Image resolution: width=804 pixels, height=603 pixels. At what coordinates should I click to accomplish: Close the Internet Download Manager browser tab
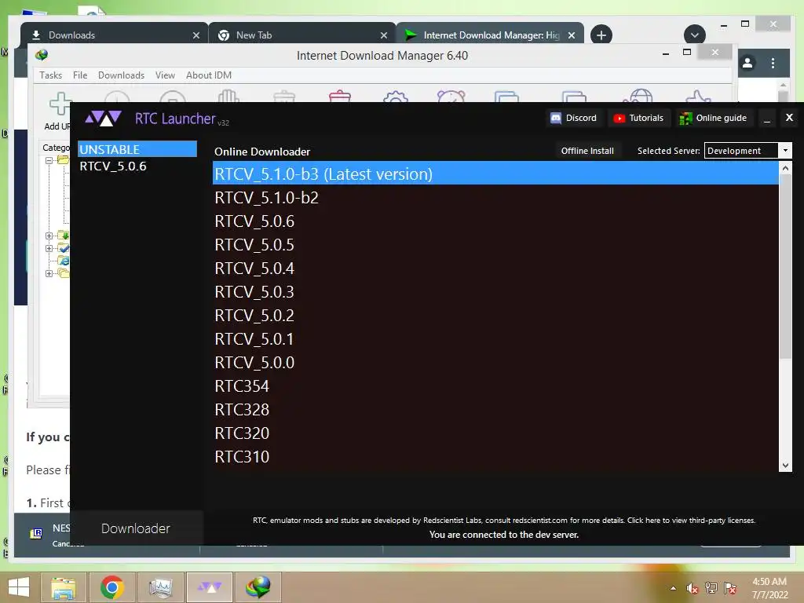pyautogui.click(x=572, y=35)
